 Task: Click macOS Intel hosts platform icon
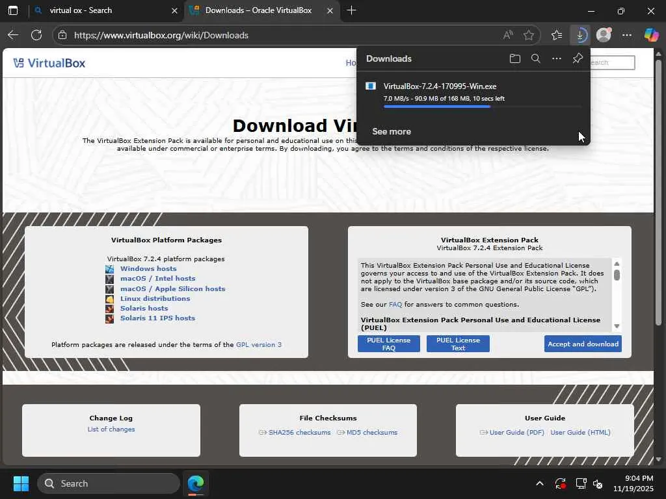coord(109,279)
